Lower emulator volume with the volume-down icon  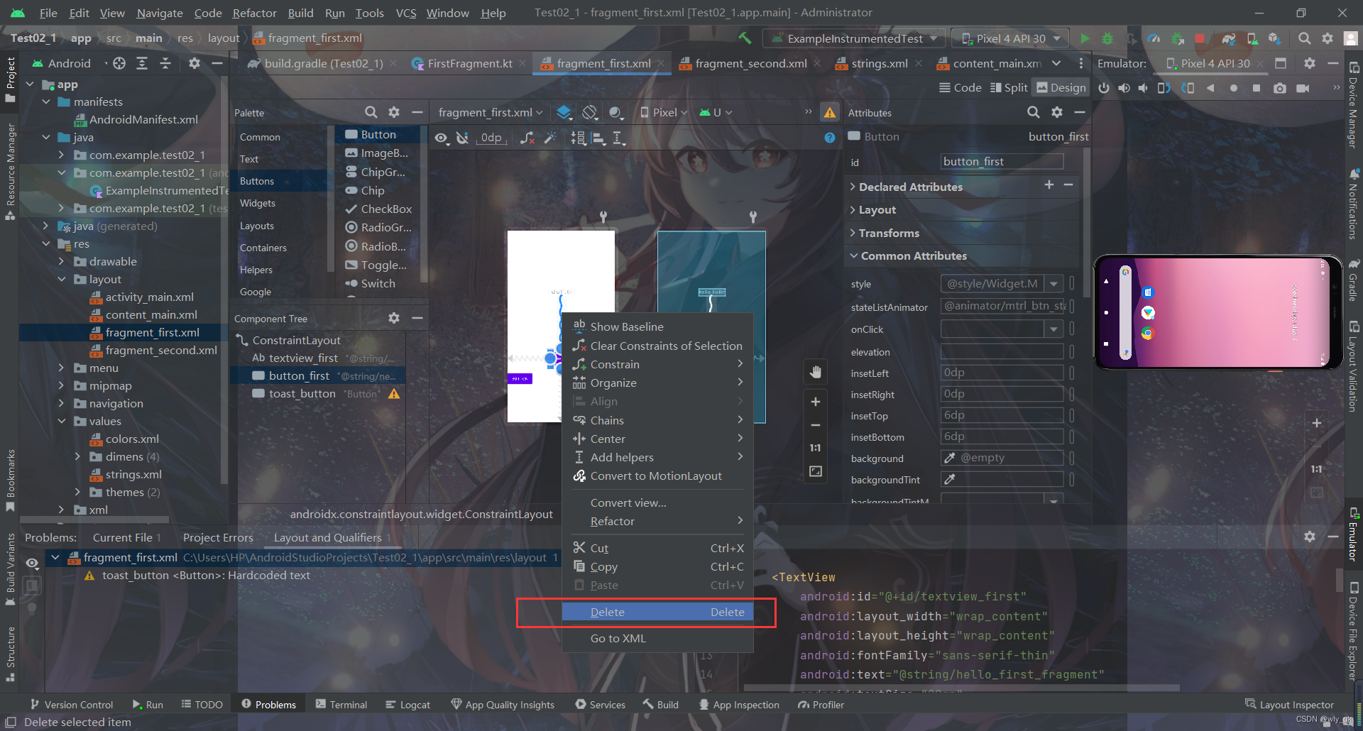point(1143,88)
